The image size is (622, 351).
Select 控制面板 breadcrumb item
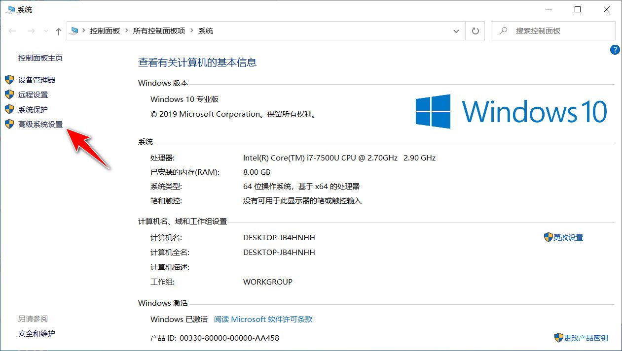point(105,31)
